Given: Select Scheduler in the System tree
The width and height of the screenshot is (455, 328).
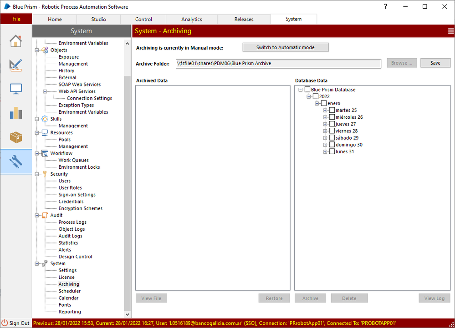Looking at the screenshot, I should tap(70, 291).
